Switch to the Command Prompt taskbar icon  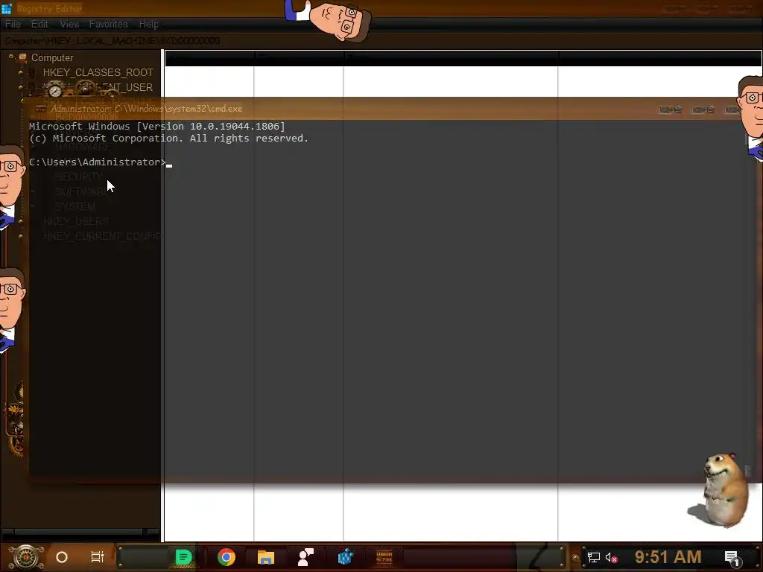[x=384, y=557]
